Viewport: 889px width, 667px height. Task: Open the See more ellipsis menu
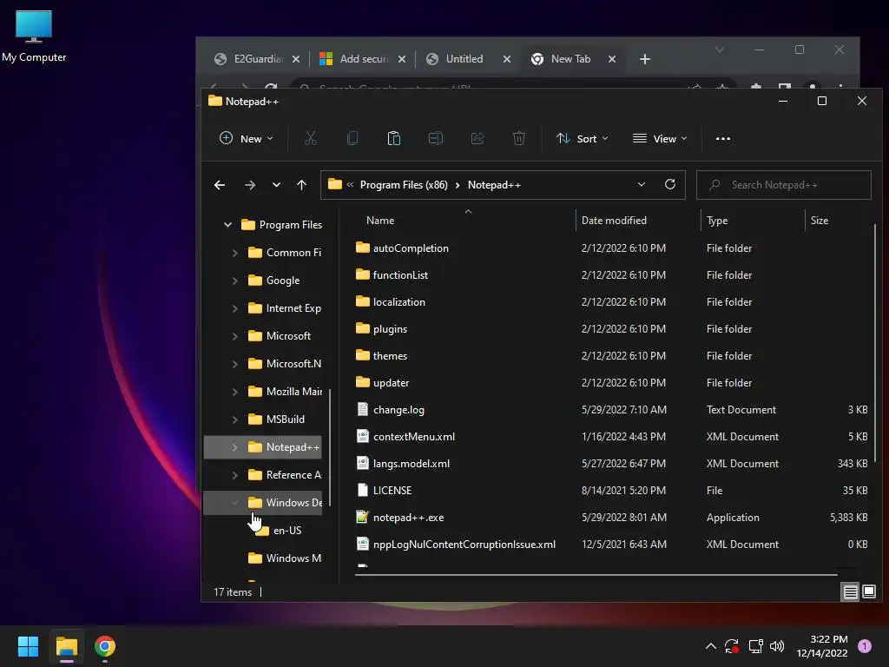[723, 138]
